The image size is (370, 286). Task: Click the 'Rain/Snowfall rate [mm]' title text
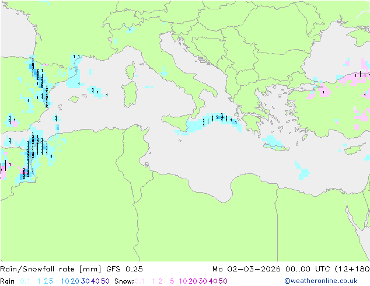coord(51,269)
